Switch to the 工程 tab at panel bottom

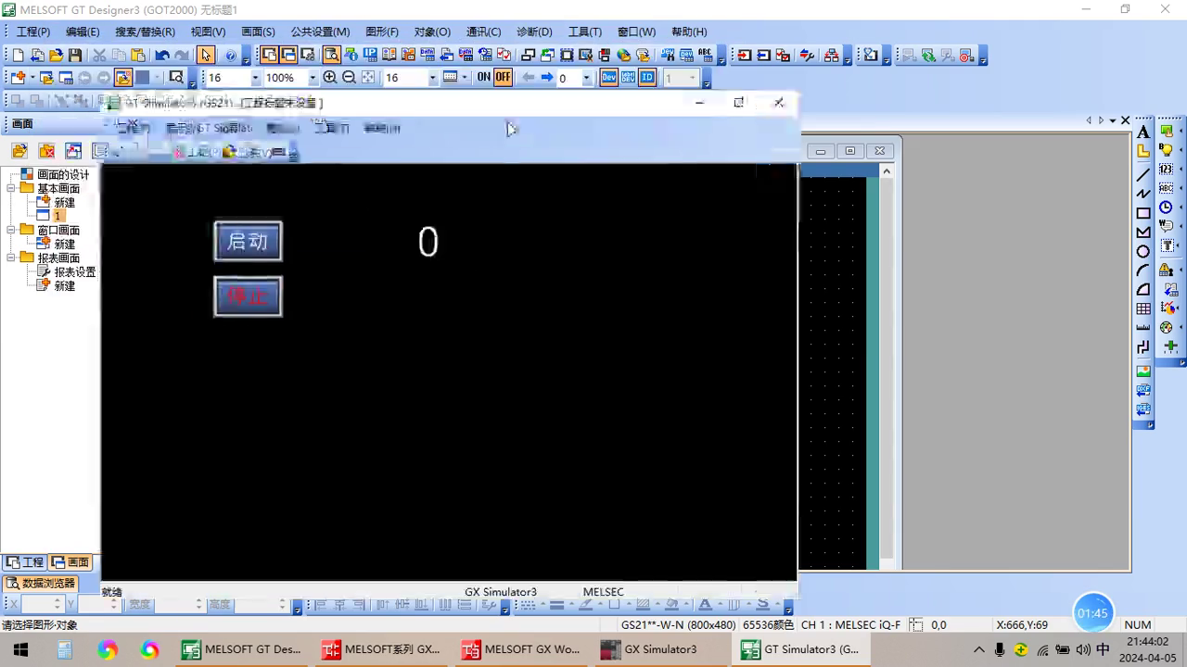coord(25,562)
